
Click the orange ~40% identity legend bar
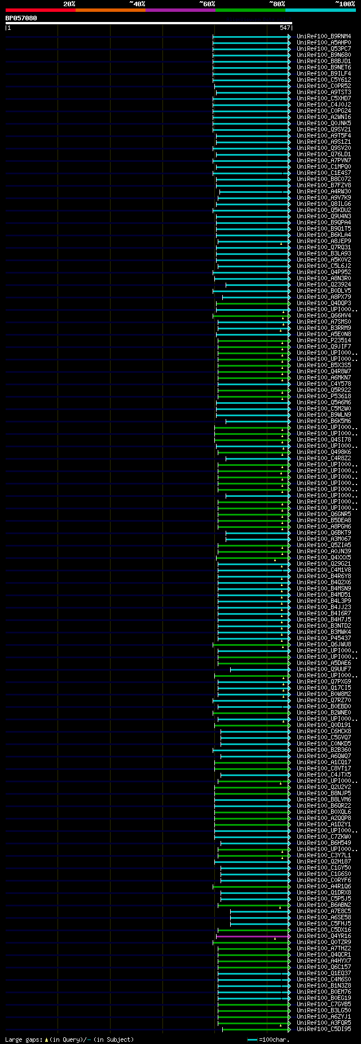tap(110, 10)
